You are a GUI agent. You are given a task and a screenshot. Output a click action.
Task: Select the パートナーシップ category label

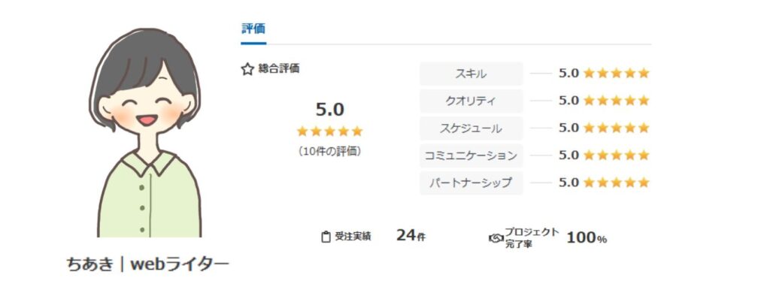point(471,183)
